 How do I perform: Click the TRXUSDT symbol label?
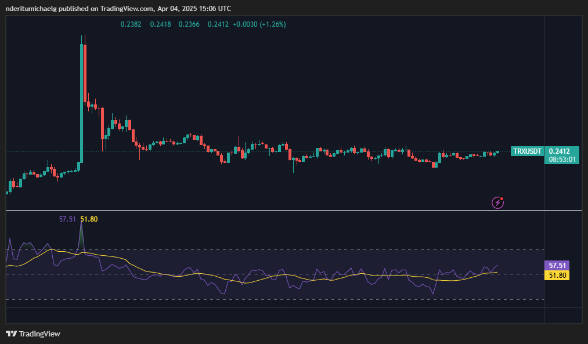[x=527, y=151]
